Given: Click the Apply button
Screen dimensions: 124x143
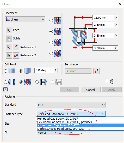Looking at the screenshot, I should coord(112,90).
